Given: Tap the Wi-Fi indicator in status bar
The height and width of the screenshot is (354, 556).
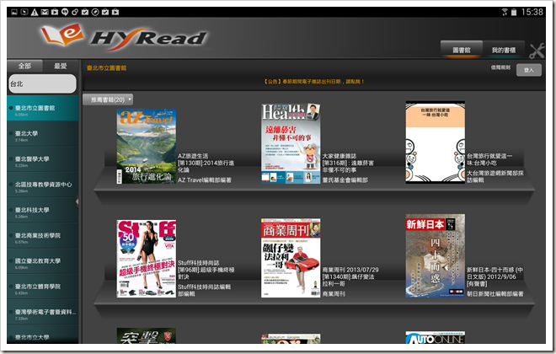Looking at the screenshot, I should (505, 13).
